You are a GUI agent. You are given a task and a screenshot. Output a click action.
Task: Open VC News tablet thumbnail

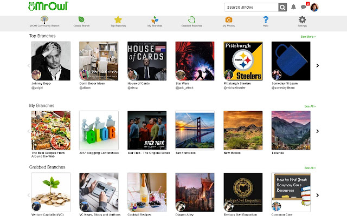(99, 192)
